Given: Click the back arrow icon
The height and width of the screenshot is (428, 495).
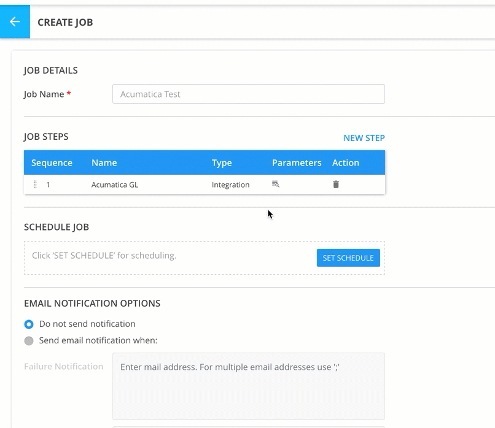Looking at the screenshot, I should [15, 22].
